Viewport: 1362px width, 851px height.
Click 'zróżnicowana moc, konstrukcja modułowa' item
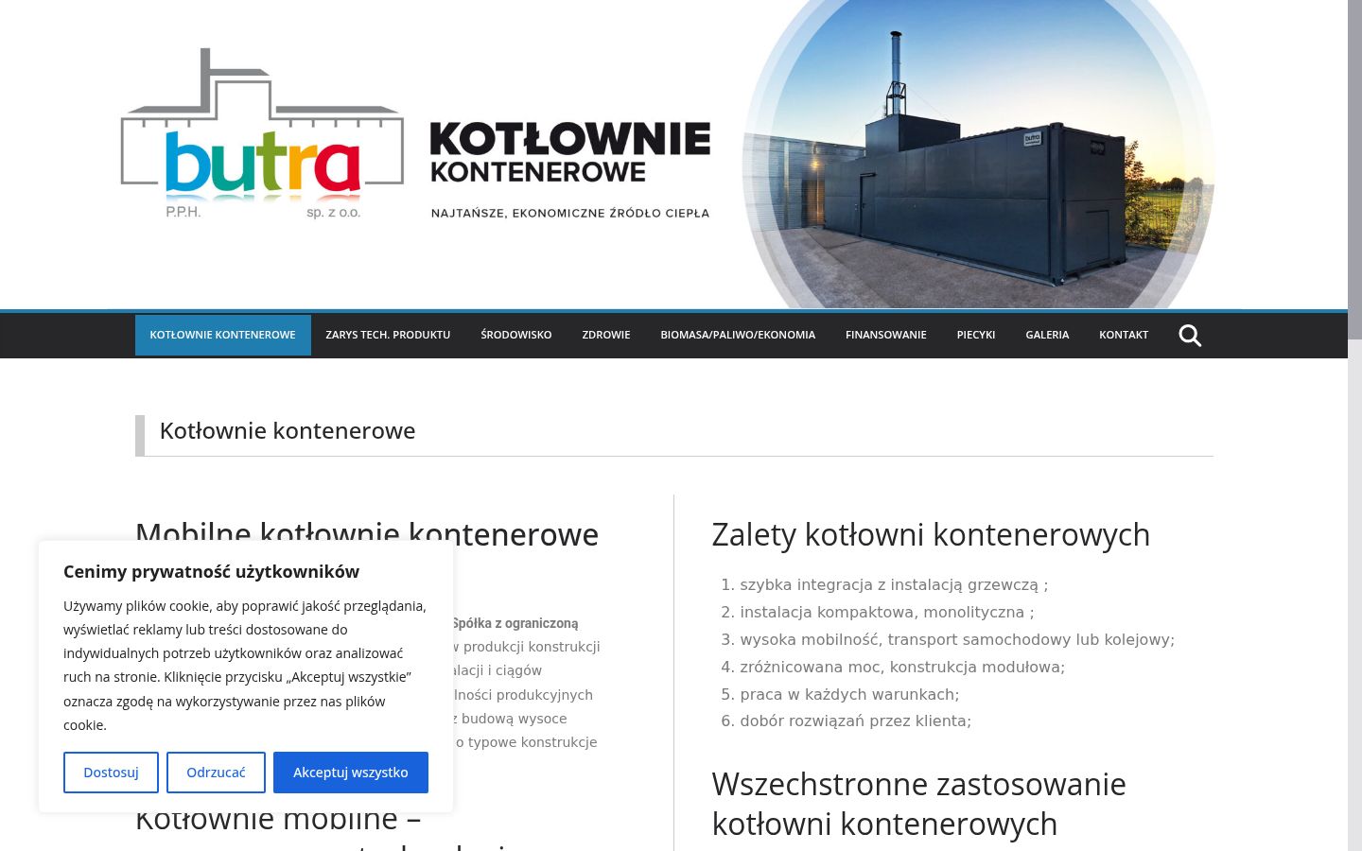click(902, 668)
